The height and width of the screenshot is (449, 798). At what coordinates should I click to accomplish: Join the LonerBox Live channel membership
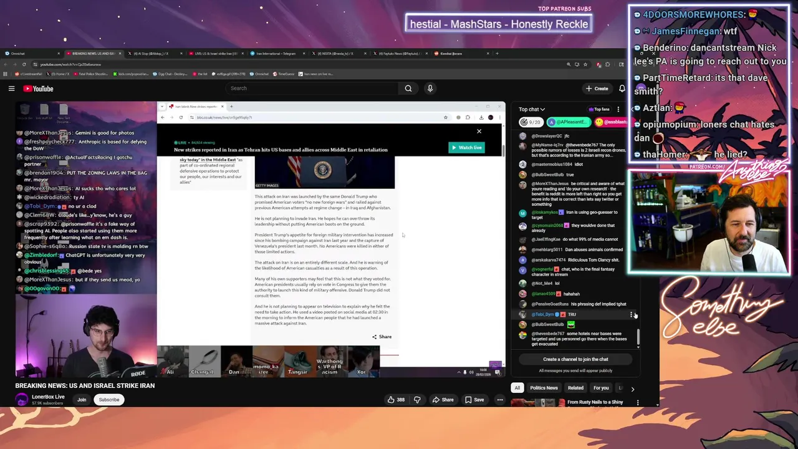pos(82,400)
